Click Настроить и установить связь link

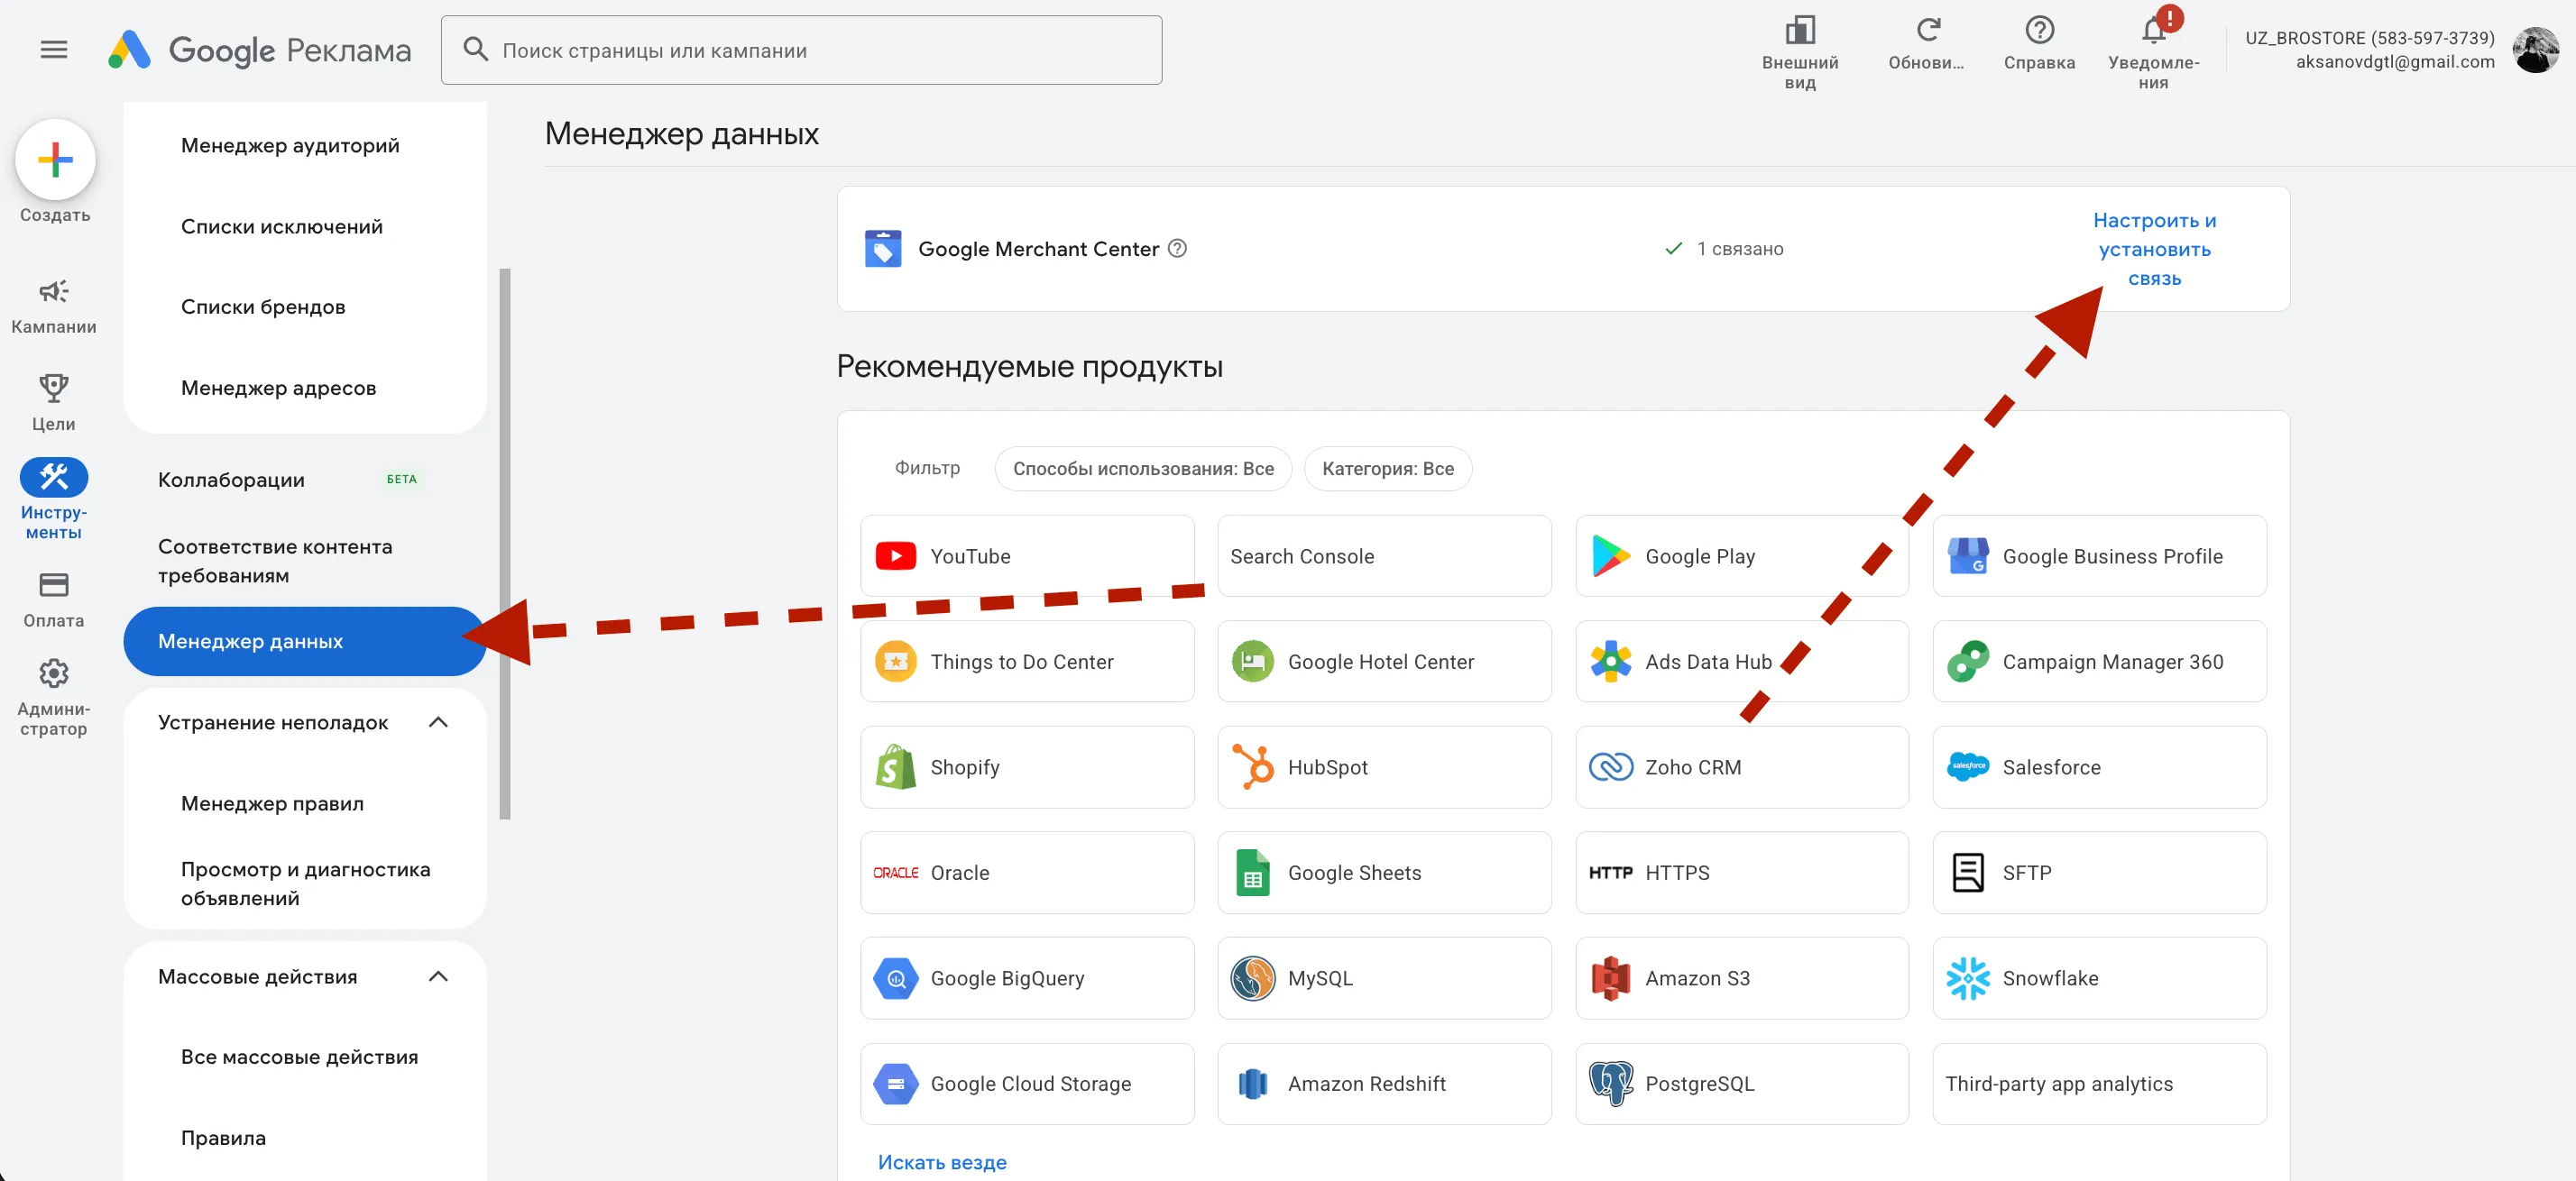click(x=2154, y=249)
